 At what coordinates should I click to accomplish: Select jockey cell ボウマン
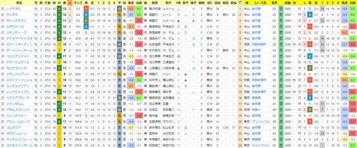[x=169, y=121]
